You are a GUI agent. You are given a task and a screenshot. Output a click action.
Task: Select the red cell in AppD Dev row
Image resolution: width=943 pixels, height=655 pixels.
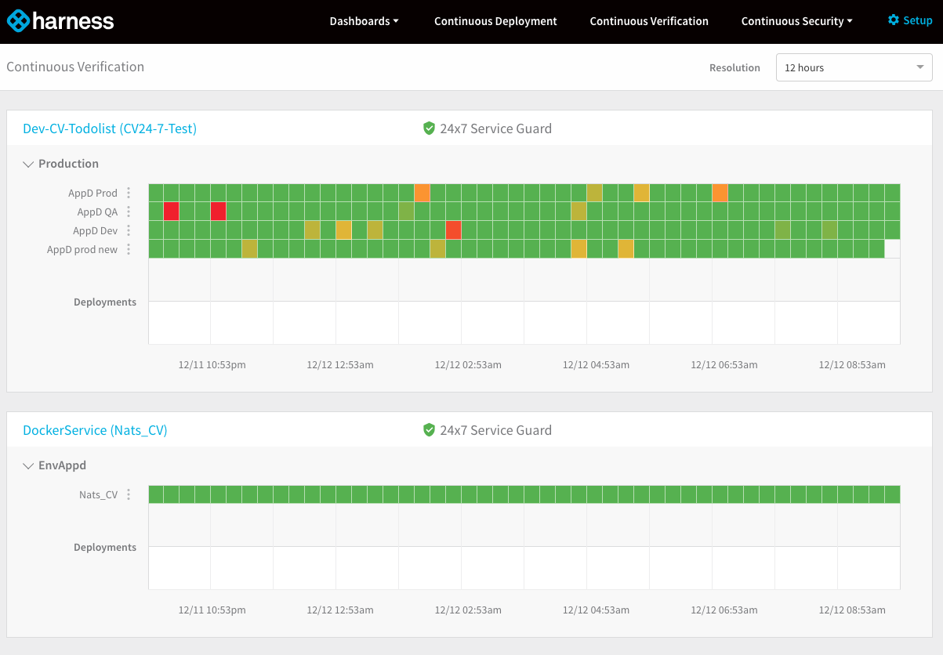tap(453, 230)
